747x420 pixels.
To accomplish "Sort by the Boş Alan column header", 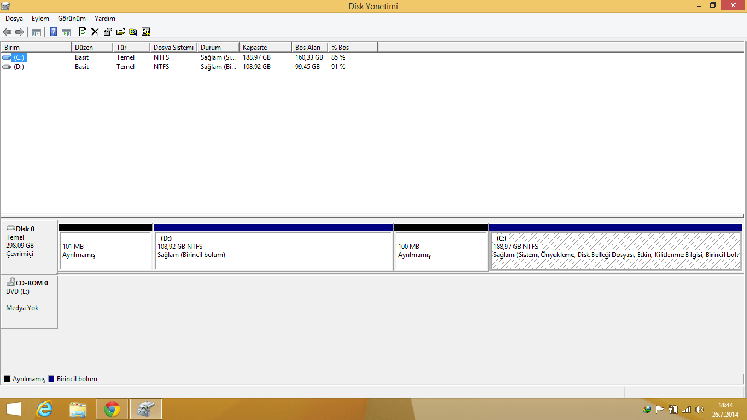I will 310,48.
